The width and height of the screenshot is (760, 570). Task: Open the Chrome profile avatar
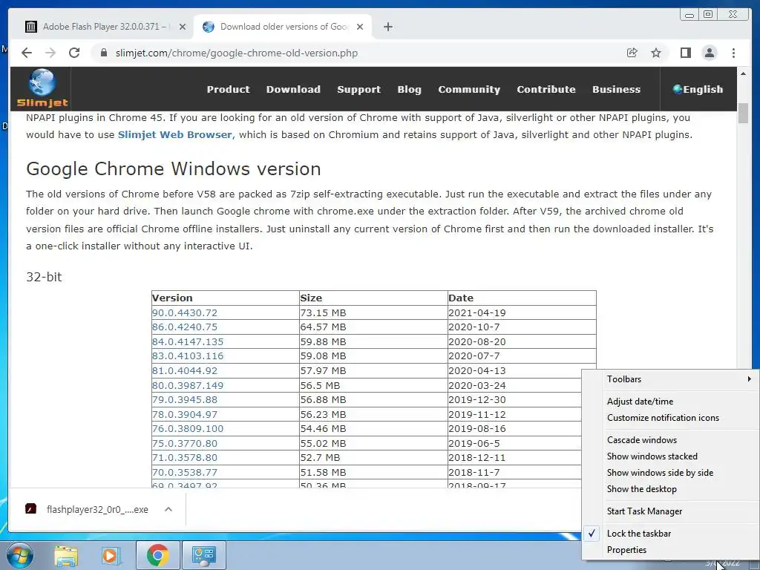(x=709, y=53)
